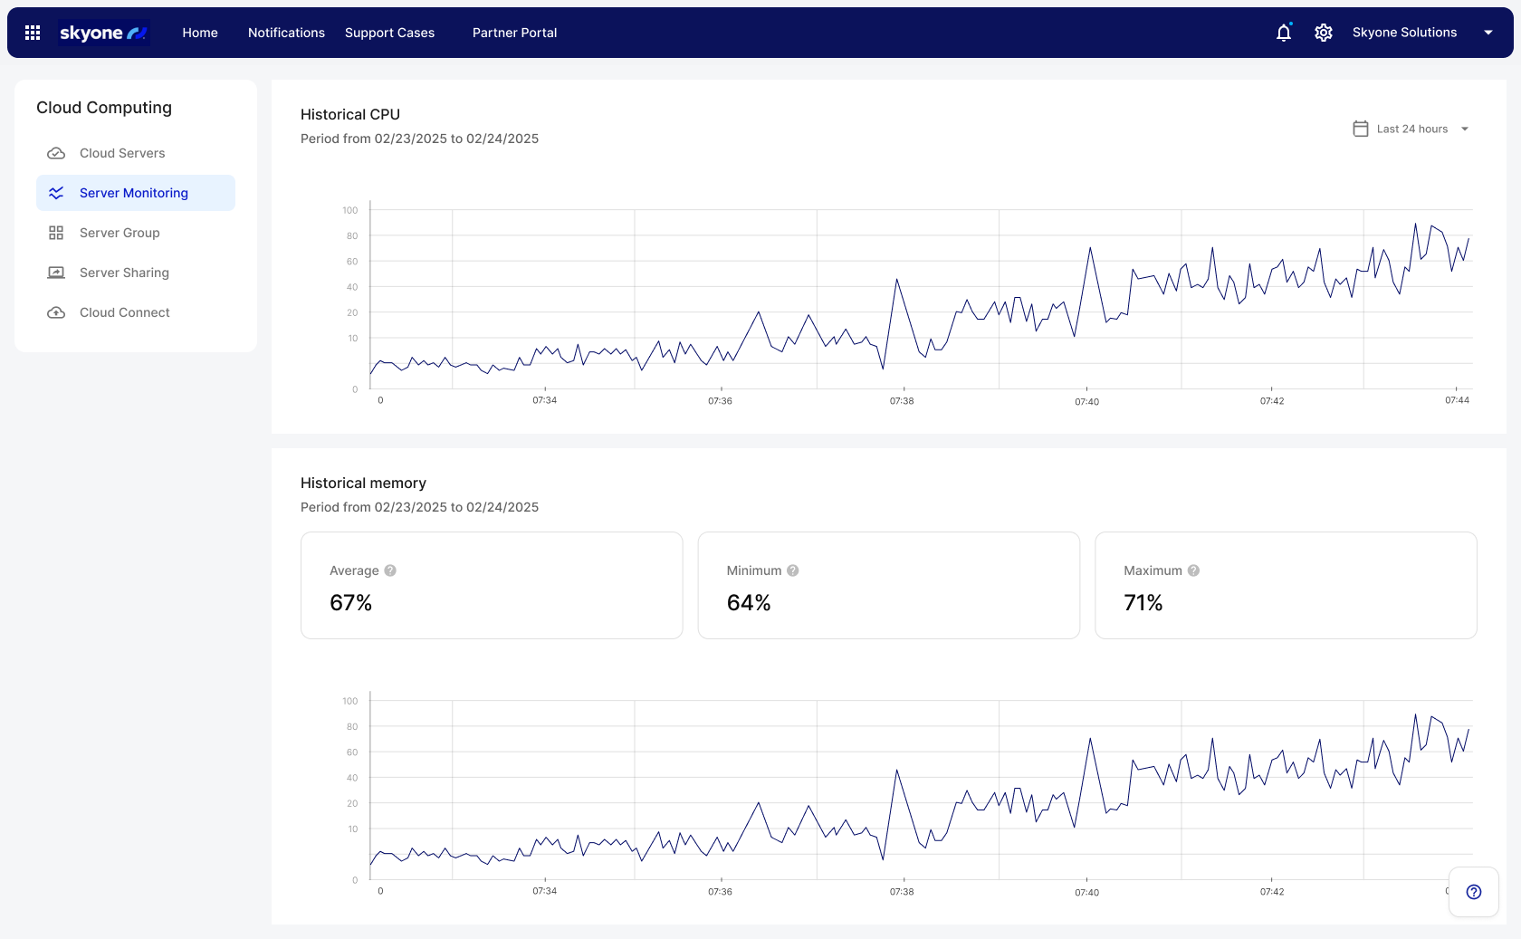Screen dimensions: 1521x939
Task: Open the floating help button
Action: click(x=1473, y=892)
